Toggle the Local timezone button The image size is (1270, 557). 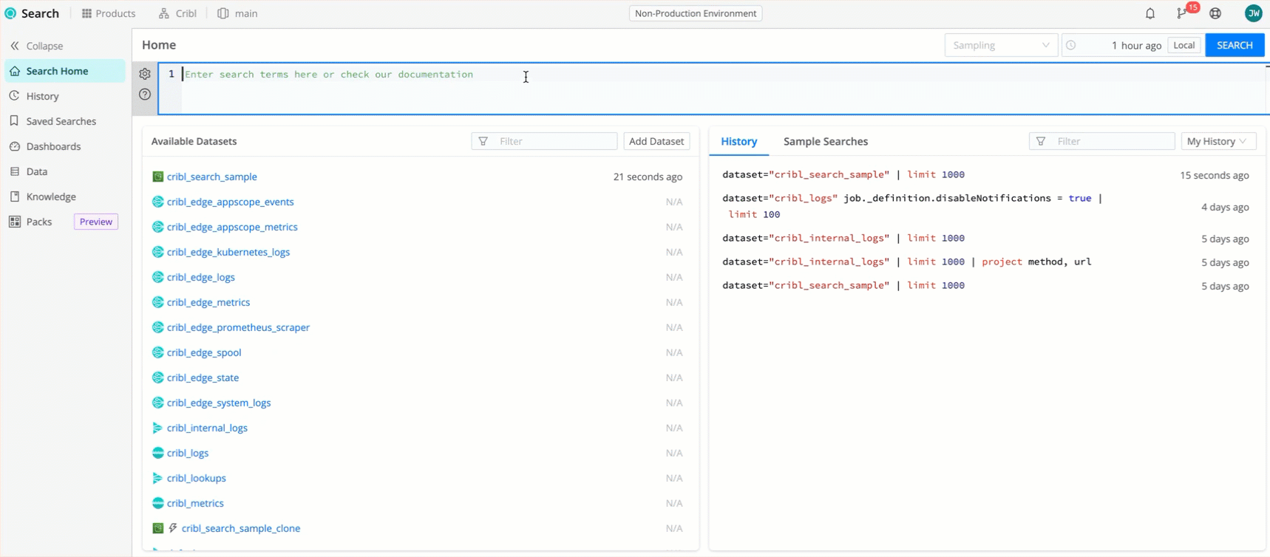tap(1184, 45)
